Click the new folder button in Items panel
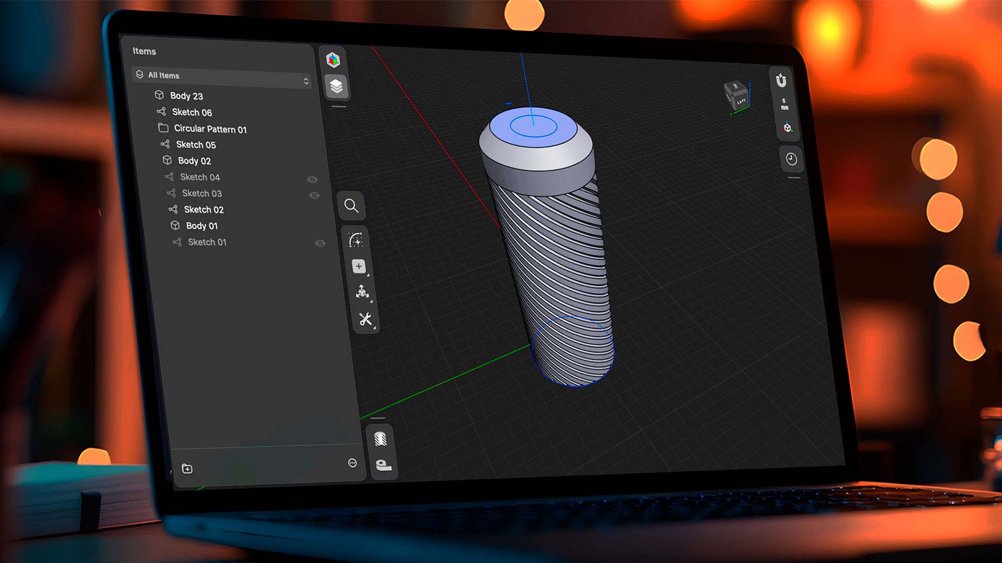Screen dimensions: 1002x563 tap(187, 469)
